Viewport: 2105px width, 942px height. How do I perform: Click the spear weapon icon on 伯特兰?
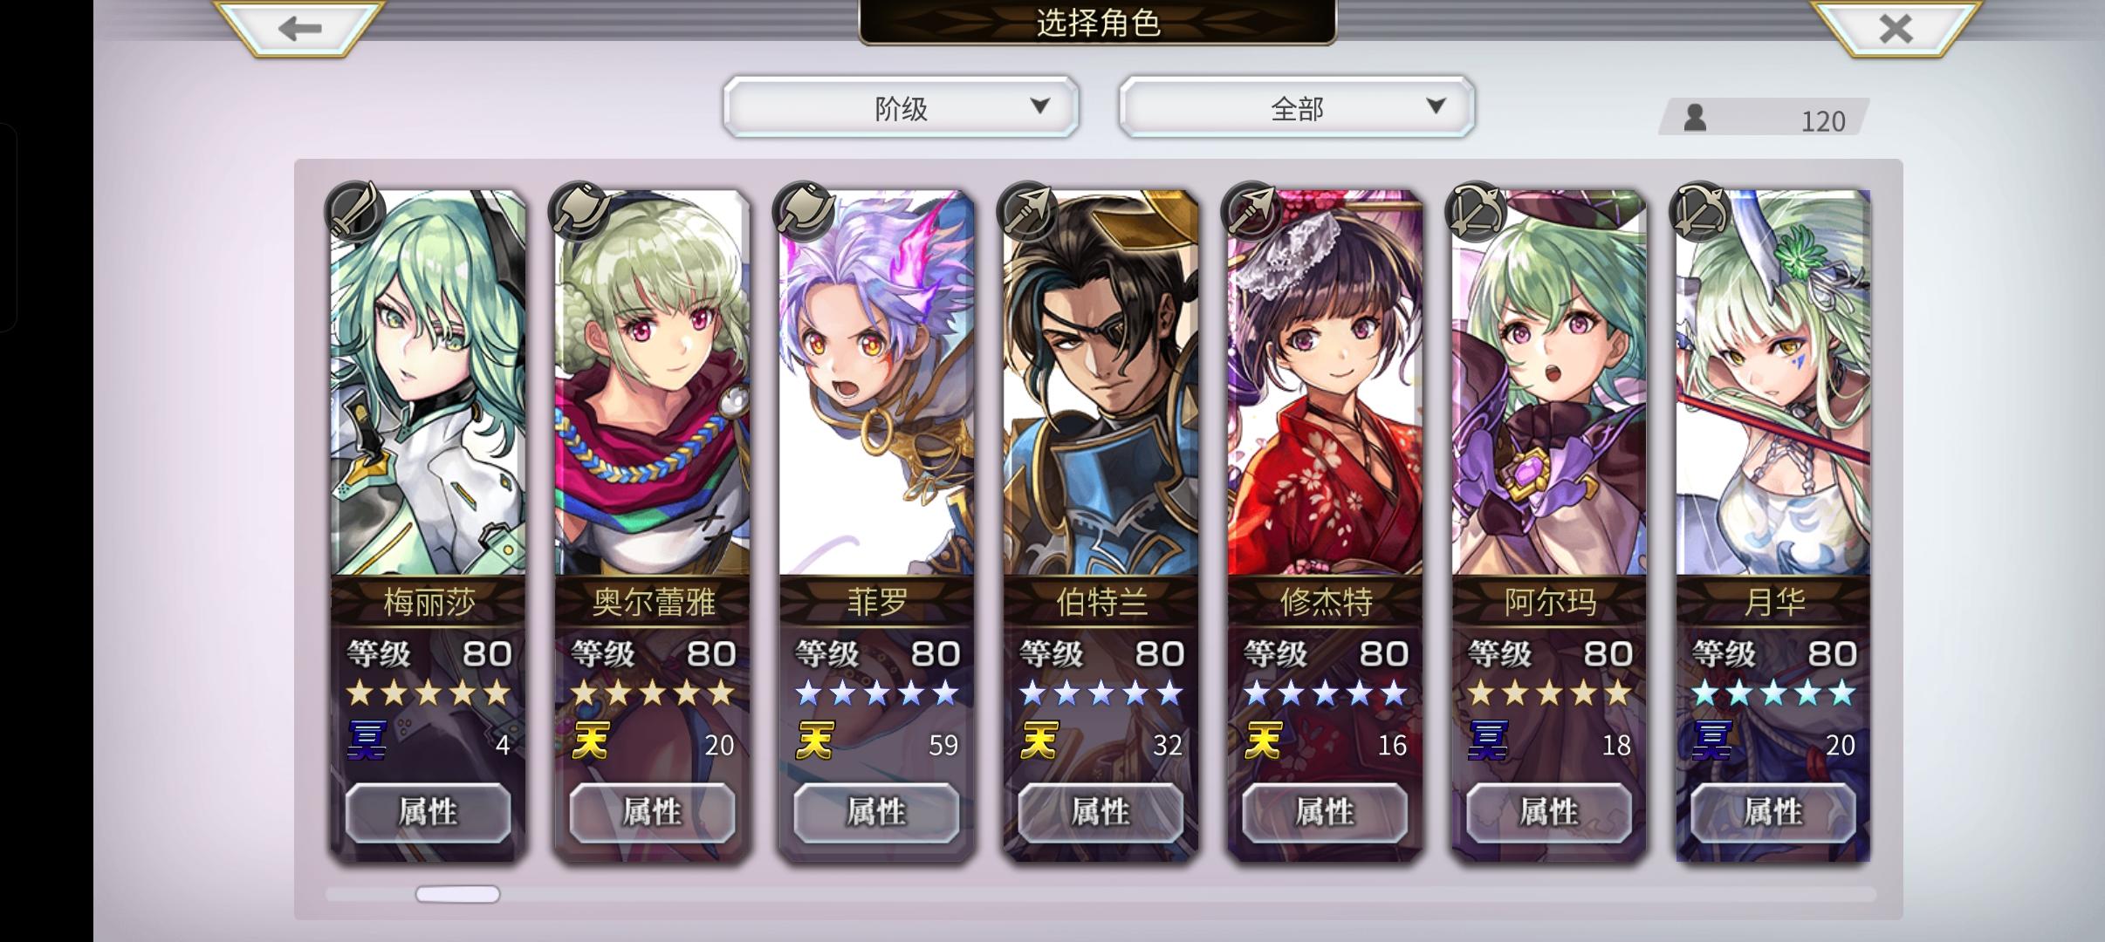click(1027, 212)
